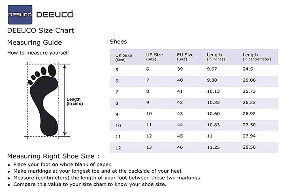Click the DEEUCO wordmark beside the logo
Image resolution: width=290 pixels, height=193 pixels.
55,14
